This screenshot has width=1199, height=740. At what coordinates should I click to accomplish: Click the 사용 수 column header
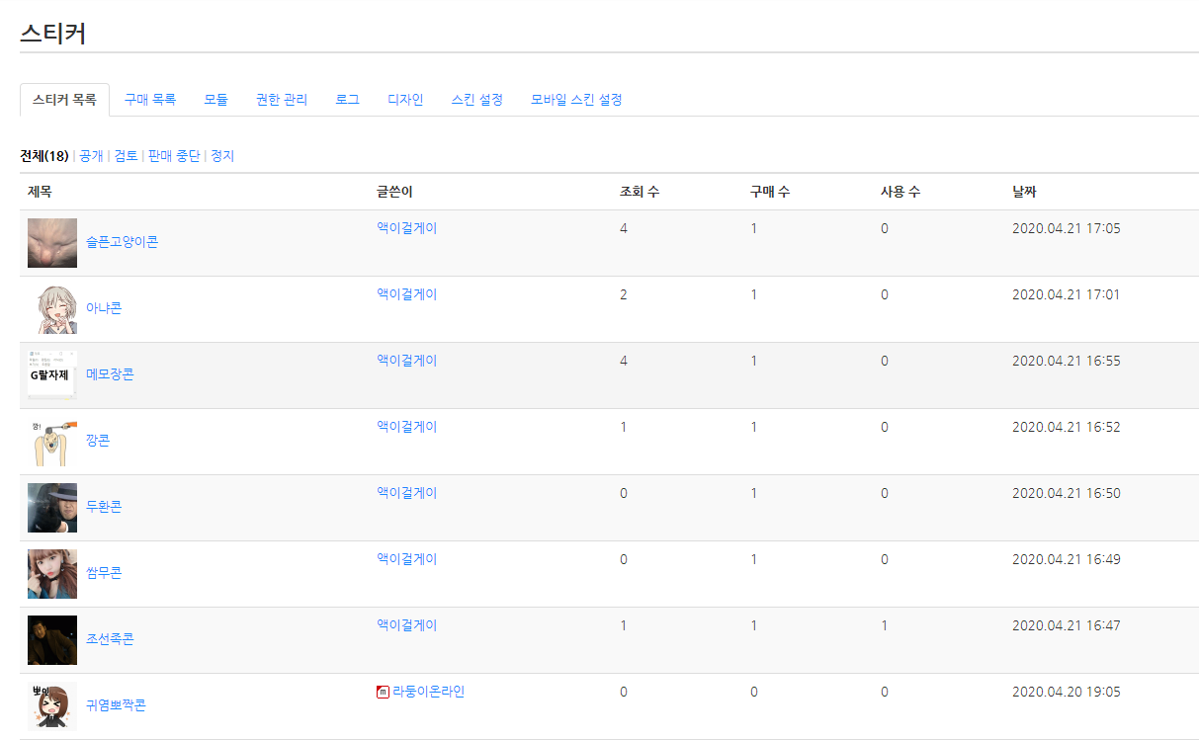click(900, 192)
